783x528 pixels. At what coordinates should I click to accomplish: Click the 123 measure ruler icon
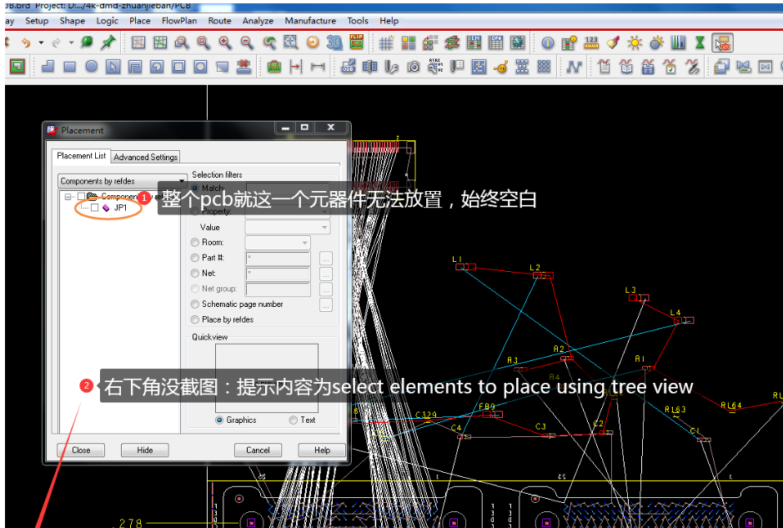tap(591, 43)
